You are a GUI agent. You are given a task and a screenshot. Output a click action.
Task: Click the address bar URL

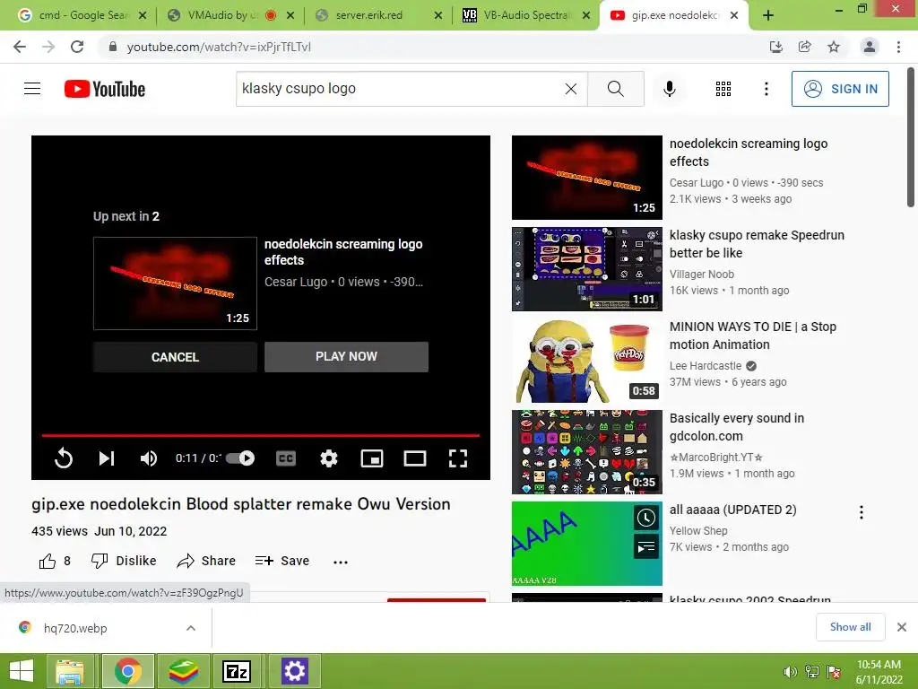219,47
